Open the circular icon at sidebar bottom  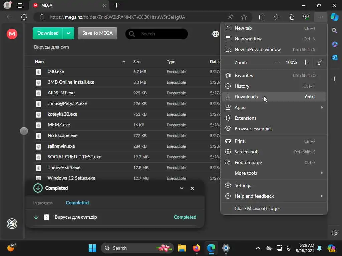click(12, 224)
